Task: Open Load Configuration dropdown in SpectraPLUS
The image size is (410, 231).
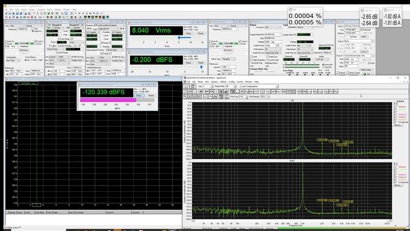Action: 259,86
